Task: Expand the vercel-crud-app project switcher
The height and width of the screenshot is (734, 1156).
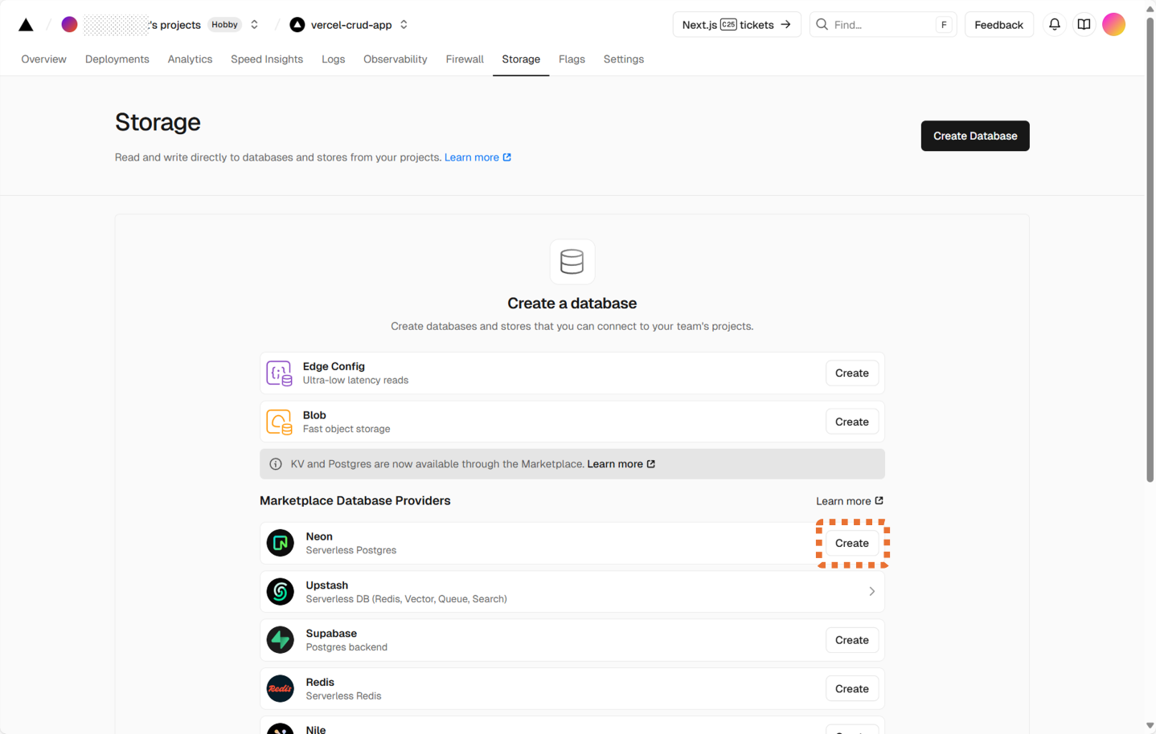Action: click(404, 25)
